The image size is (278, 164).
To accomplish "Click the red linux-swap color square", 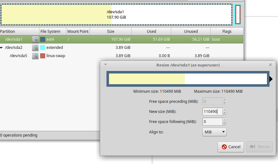I will [43, 56].
